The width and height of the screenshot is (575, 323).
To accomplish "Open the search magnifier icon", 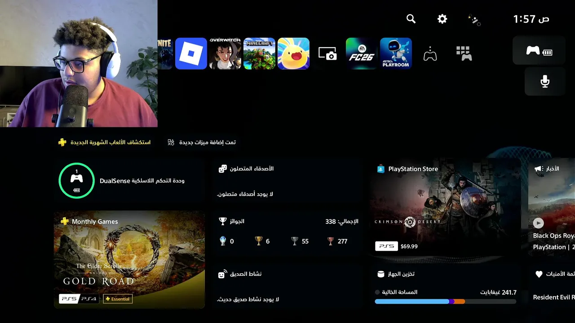I will click(x=411, y=19).
